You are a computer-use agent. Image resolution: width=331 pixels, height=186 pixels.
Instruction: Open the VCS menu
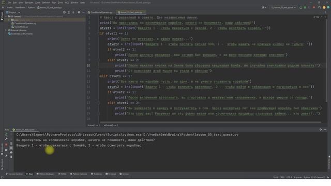67,3
